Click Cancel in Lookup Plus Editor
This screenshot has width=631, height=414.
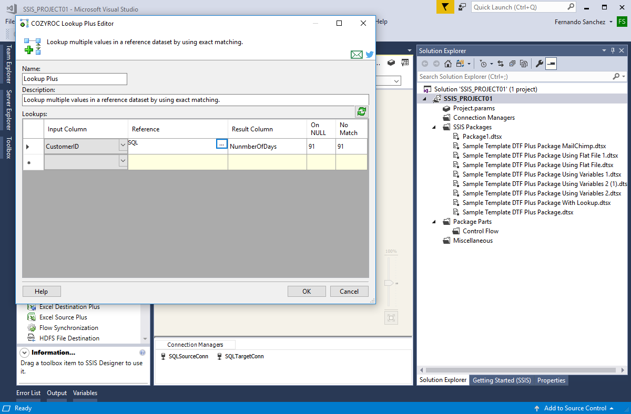[349, 292]
